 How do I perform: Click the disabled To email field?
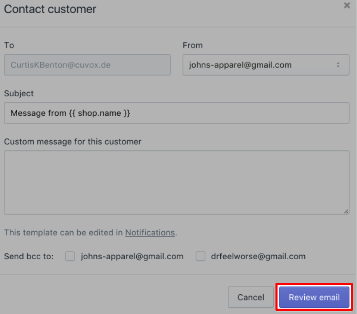(x=87, y=65)
